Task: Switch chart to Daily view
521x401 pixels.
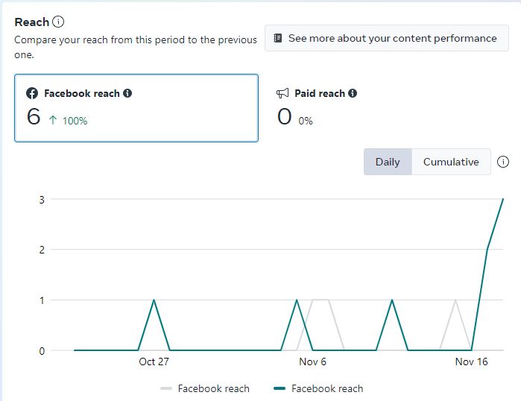Action: (388, 162)
